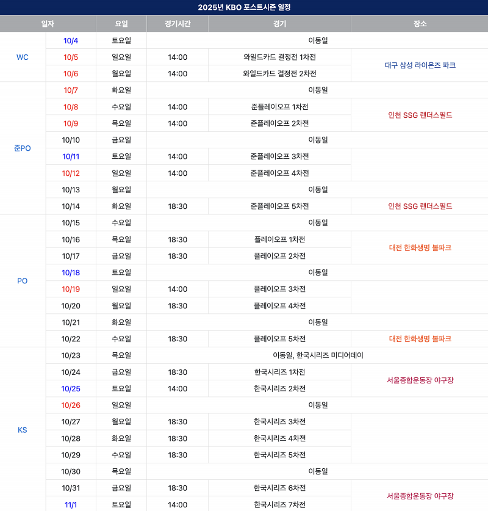Select the 'WC' stage label
488x511 pixels.
tap(23, 57)
